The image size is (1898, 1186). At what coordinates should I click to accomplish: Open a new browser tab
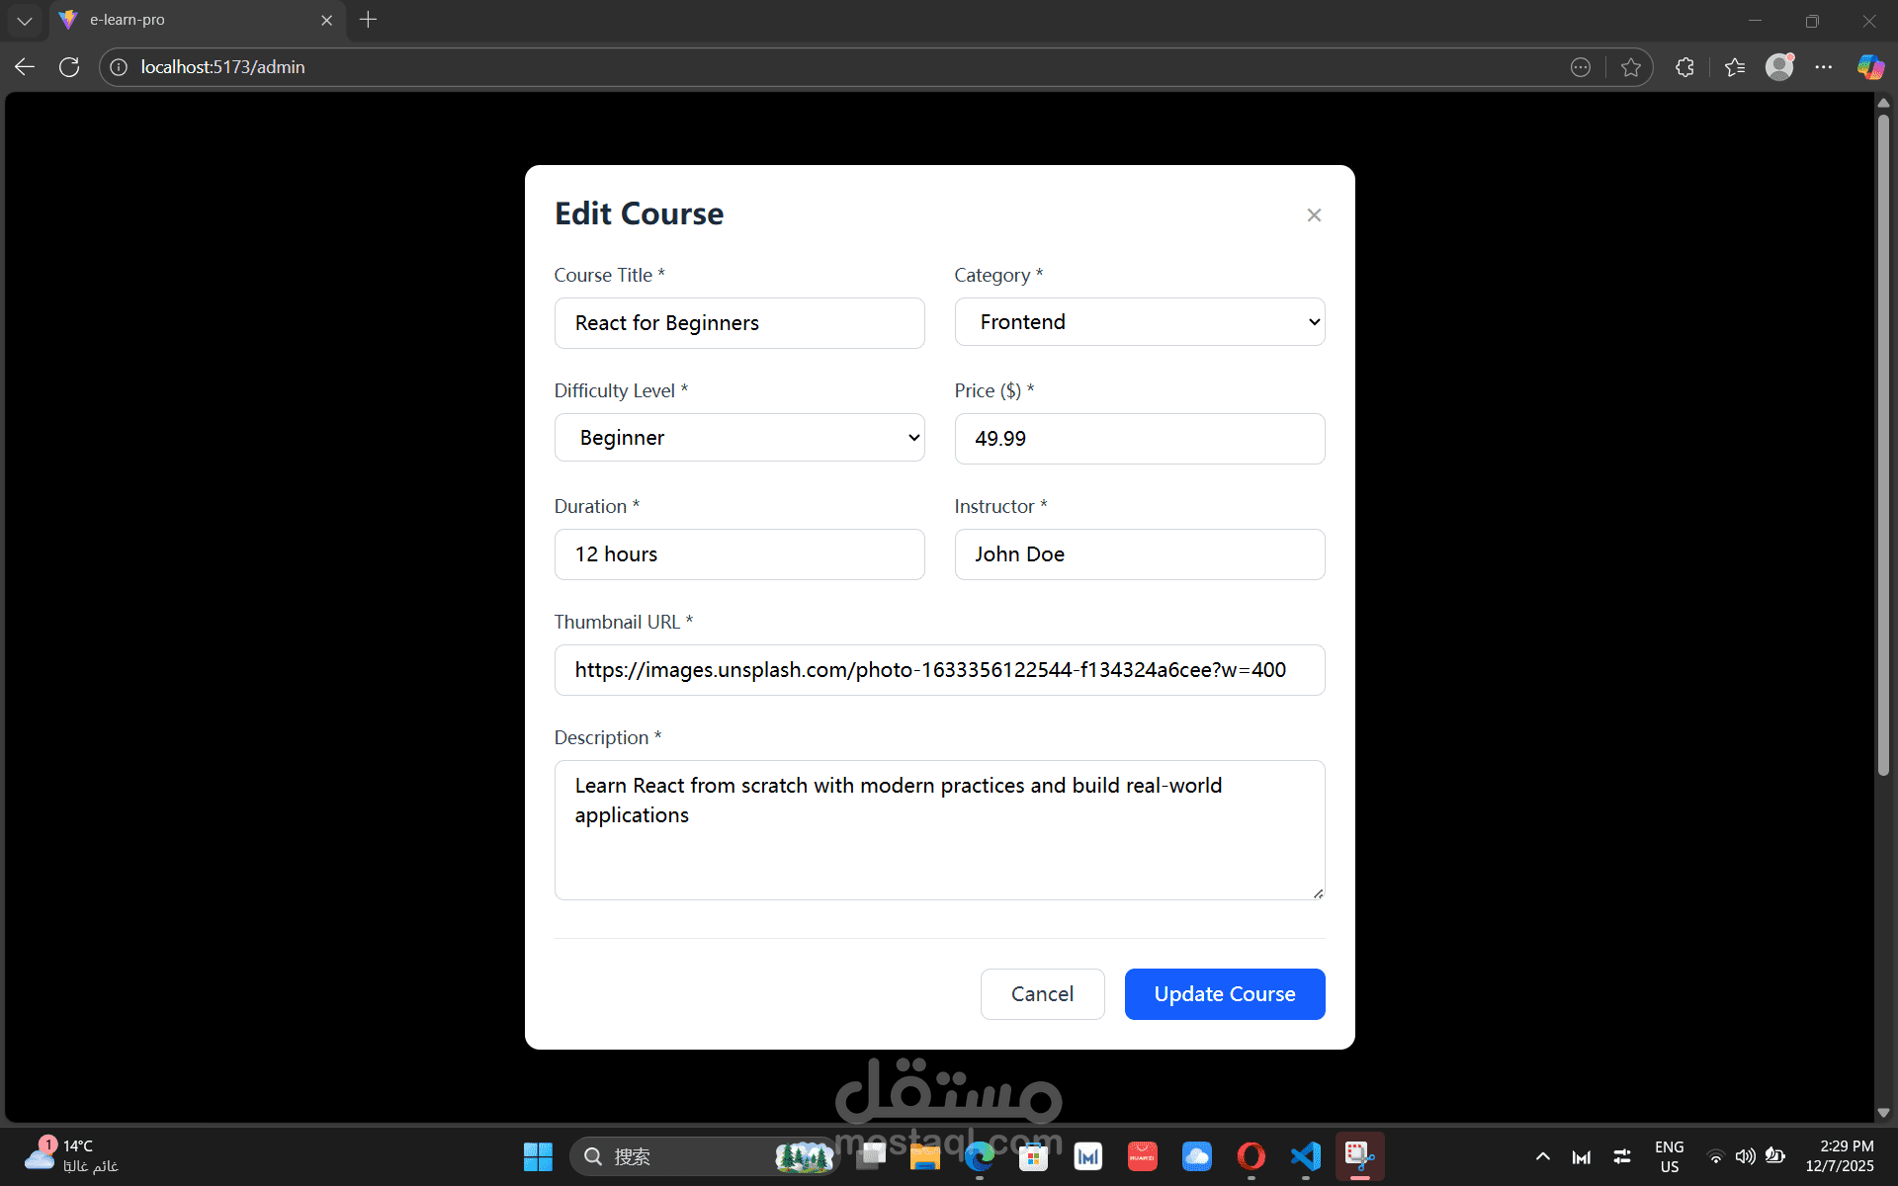point(368,20)
